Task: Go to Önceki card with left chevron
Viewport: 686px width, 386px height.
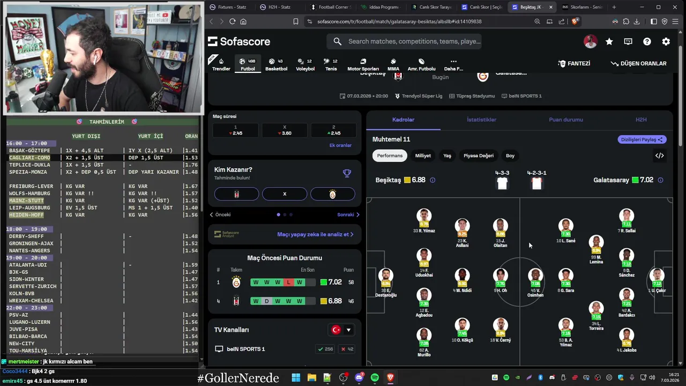Action: [220, 214]
